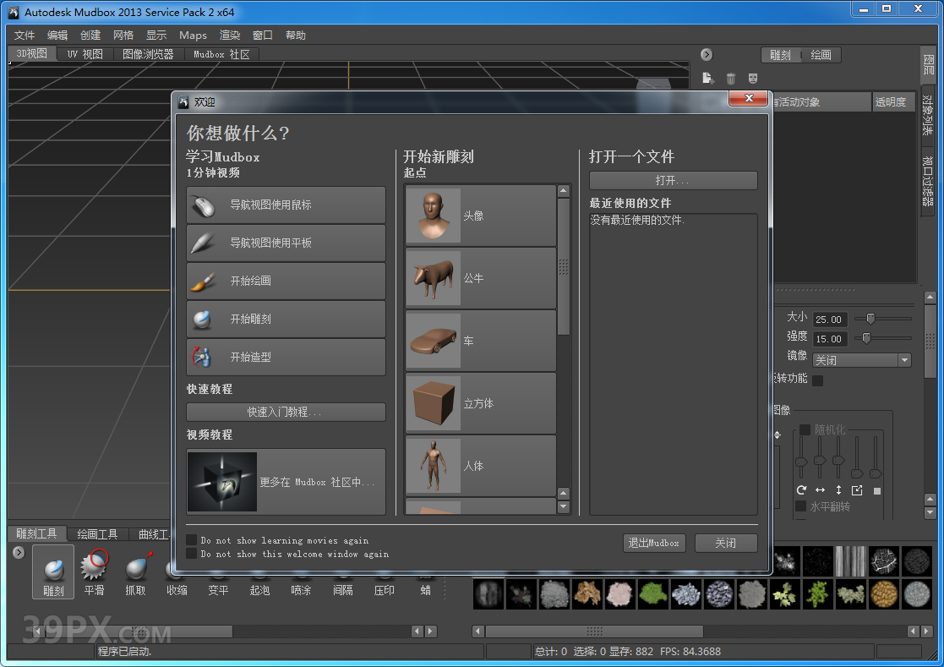The width and height of the screenshot is (944, 667).
Task: Activate the 抓取 (Grab) tool
Action: coord(135,571)
